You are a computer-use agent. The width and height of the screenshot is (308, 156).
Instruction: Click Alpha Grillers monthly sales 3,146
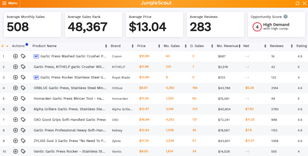tap(170, 109)
